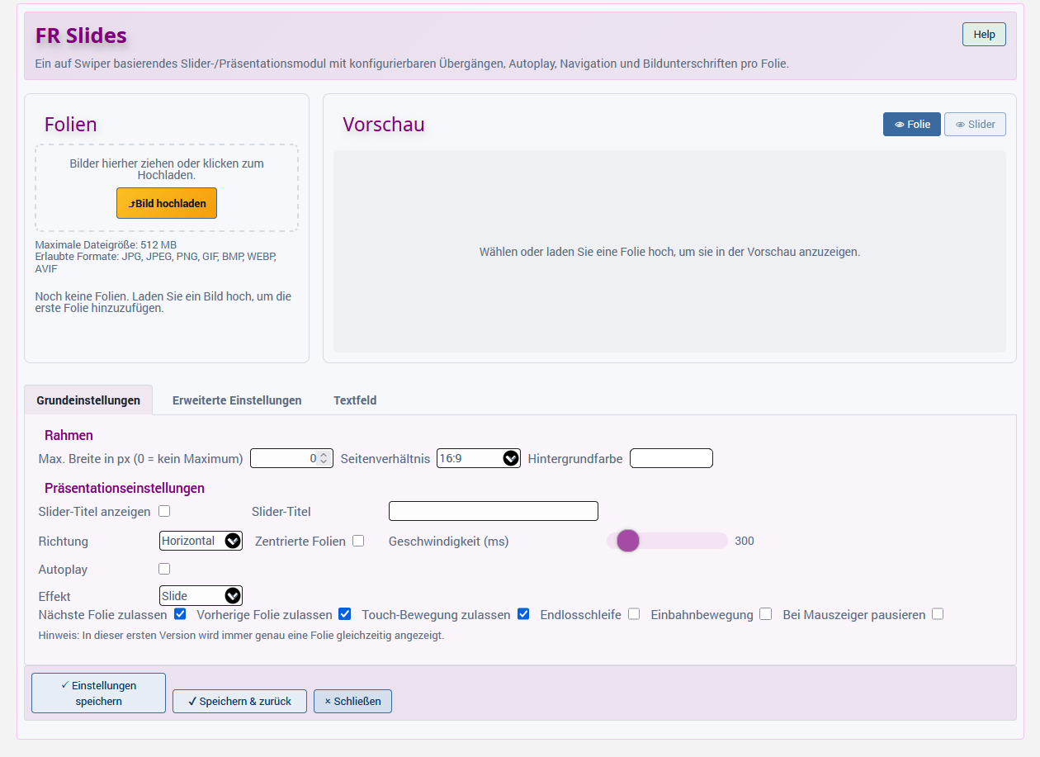
Task: Open the Seitenverhältnis dropdown
Action: point(479,458)
